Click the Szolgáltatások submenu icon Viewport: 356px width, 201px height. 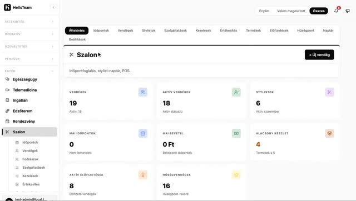click(17, 168)
